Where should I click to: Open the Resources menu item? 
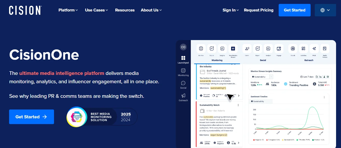click(125, 10)
